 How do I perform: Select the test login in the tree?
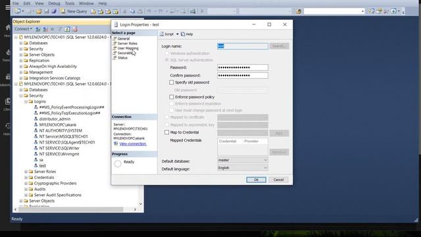tap(42, 166)
